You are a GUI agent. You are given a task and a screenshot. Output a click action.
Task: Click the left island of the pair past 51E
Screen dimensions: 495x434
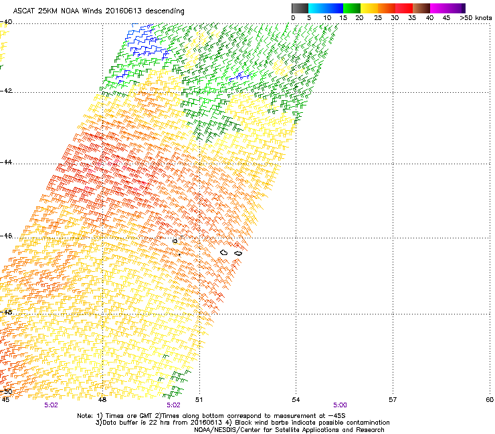tap(224, 252)
